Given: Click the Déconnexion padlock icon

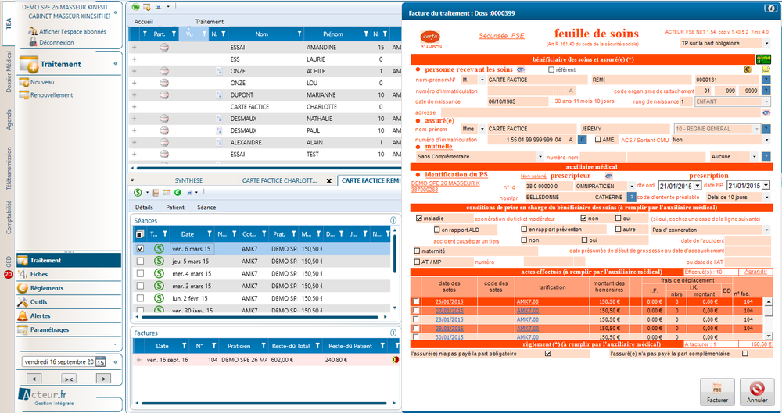Looking at the screenshot, I should 33,42.
